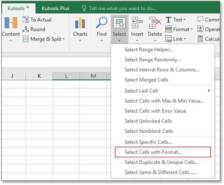Choose Select Range Helper menu item
224x185 pixels.
click(x=163, y=49)
